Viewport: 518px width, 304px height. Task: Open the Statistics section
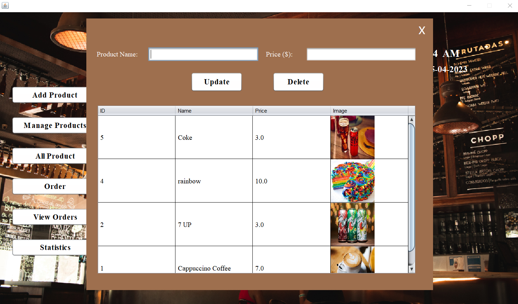click(x=49, y=248)
